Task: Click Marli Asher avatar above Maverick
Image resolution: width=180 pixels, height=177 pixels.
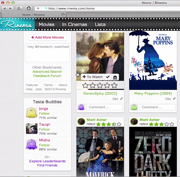Action: point(81,121)
